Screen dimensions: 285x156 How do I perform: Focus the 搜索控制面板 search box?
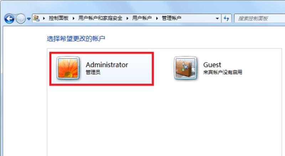(260, 19)
